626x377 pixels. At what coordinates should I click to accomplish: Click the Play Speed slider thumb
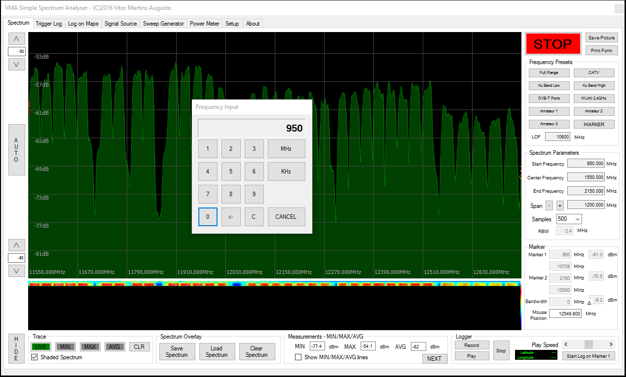click(588, 344)
